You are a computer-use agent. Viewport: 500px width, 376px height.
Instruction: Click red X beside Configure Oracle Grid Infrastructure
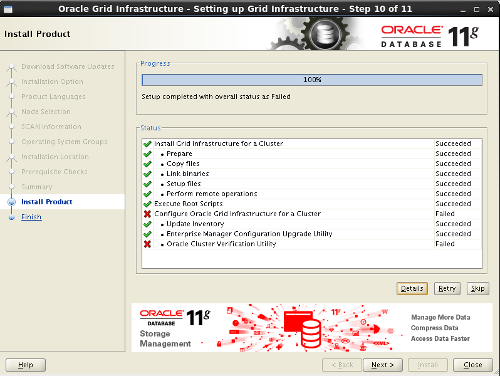(x=147, y=214)
